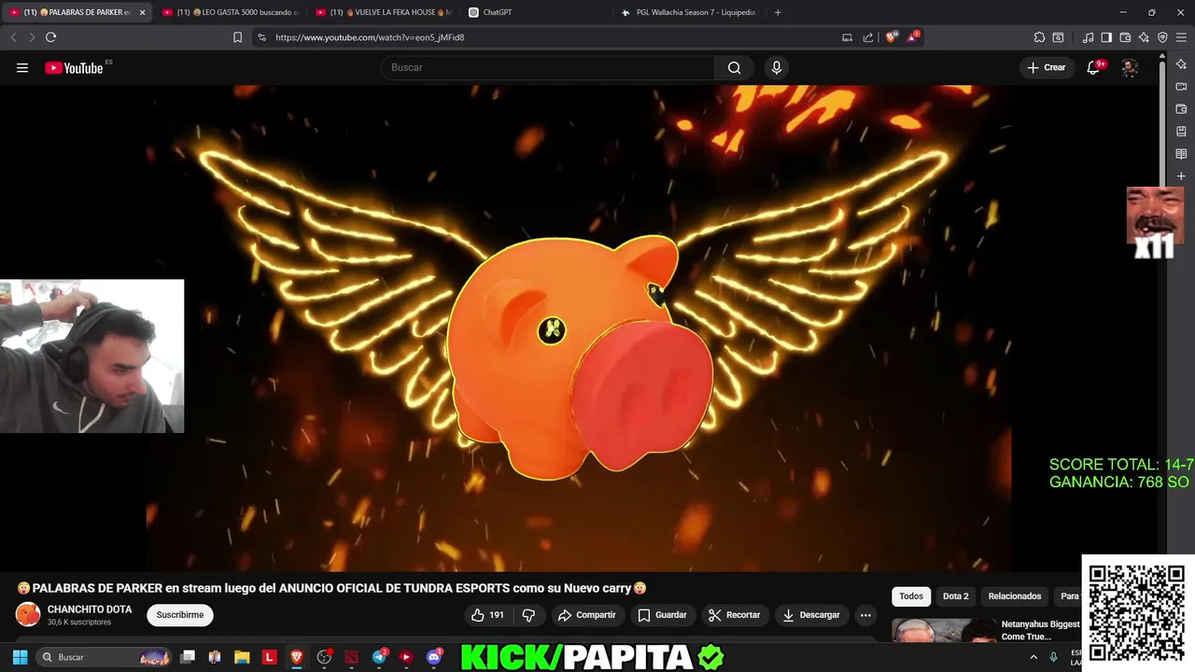
Task: Toggle the browser sidebar panel icon
Action: coord(1106,37)
